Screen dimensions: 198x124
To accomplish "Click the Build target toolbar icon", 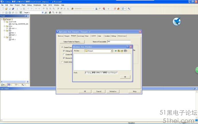I will click(x=6, y=13).
